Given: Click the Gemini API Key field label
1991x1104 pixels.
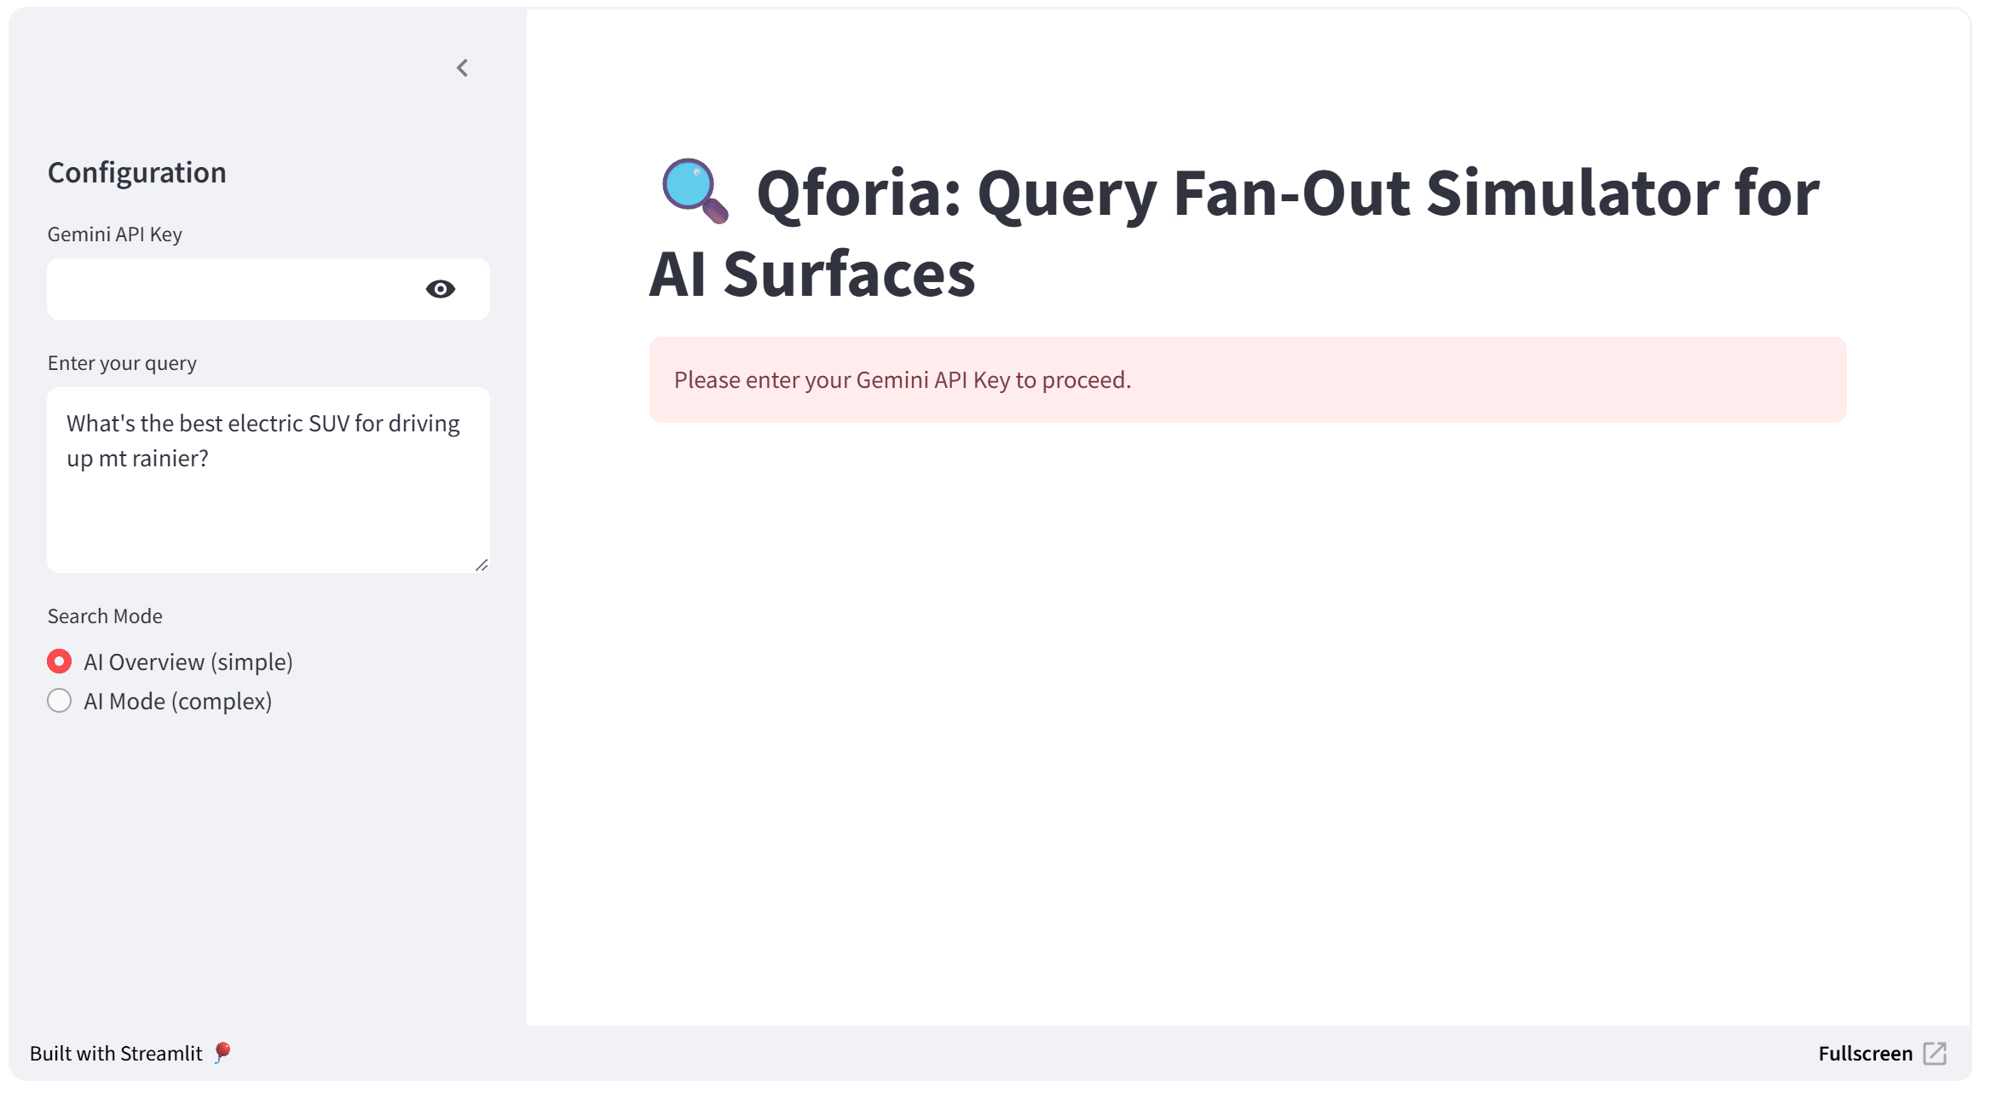Looking at the screenshot, I should [115, 234].
